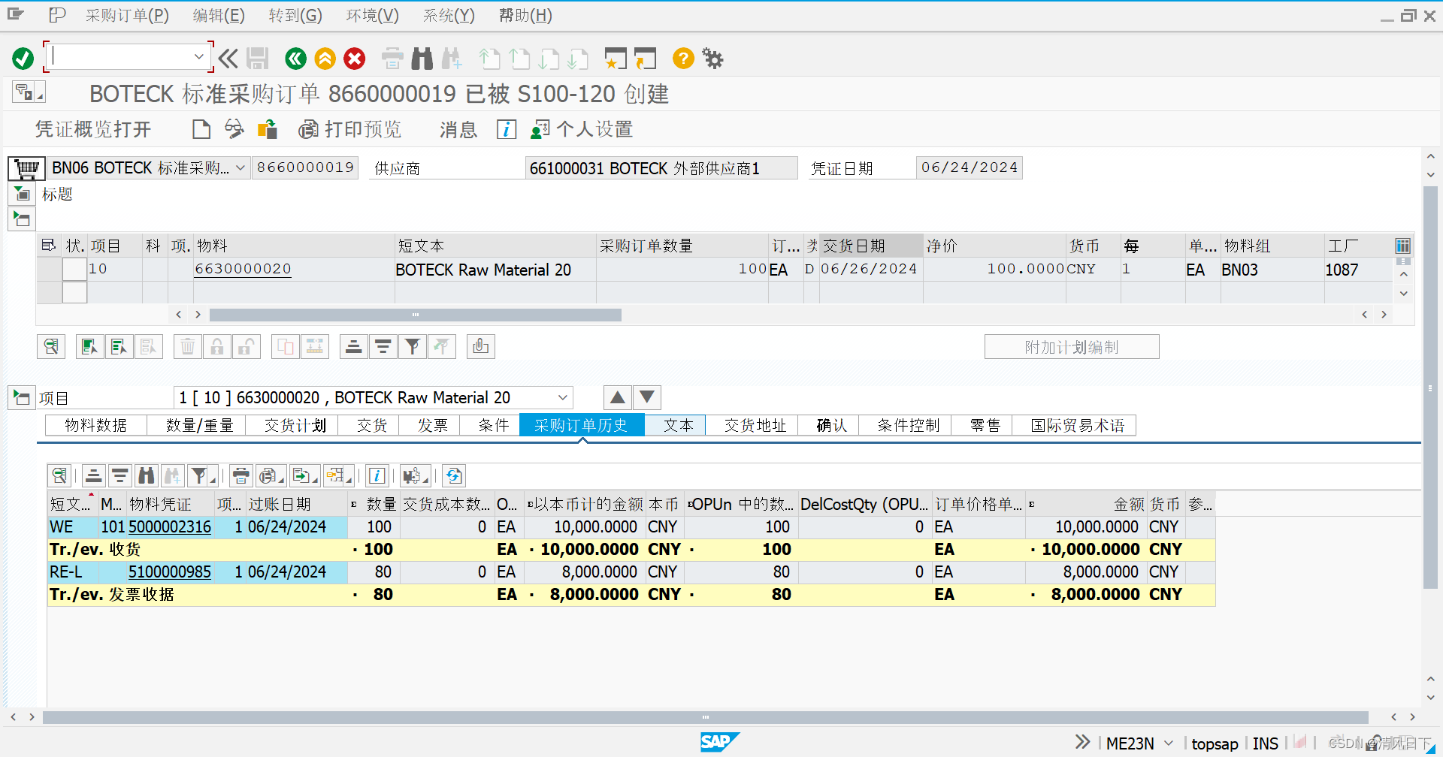This screenshot has width=1443, height=757.
Task: Click the 凭证概览打开 button
Action: [x=93, y=129]
